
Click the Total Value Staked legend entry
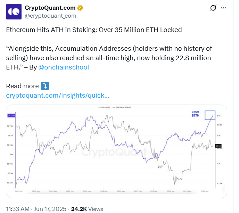coord(122,107)
